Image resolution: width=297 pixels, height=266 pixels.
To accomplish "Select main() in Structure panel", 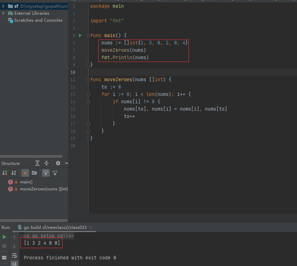I will [26, 182].
